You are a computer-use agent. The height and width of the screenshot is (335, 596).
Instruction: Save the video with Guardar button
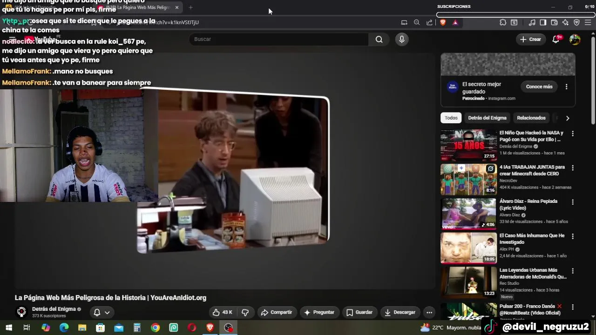pos(359,312)
